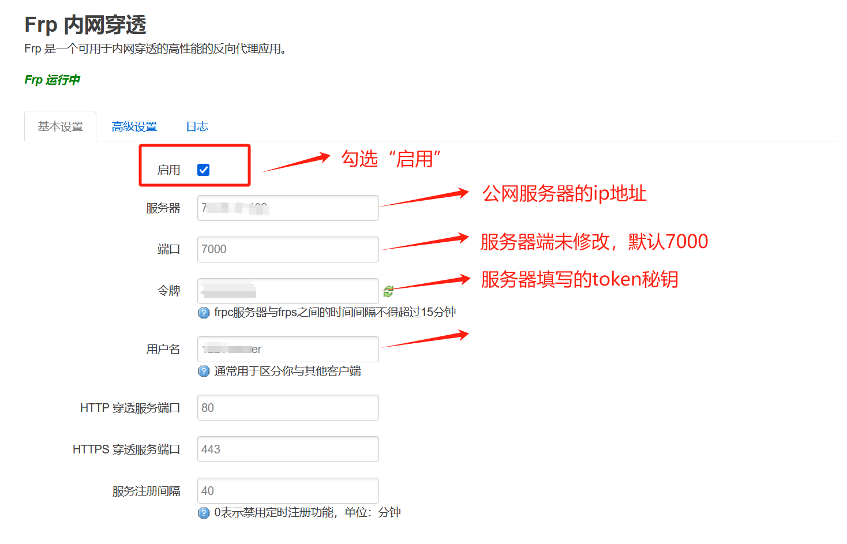Toggle the 启用 checkbox
The height and width of the screenshot is (544, 847).
click(x=203, y=170)
